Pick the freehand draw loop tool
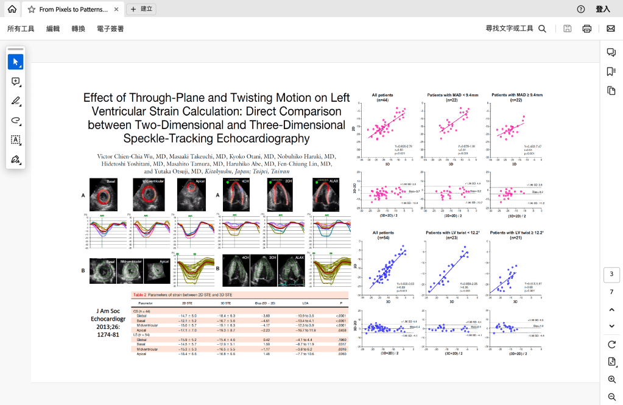 pos(15,121)
